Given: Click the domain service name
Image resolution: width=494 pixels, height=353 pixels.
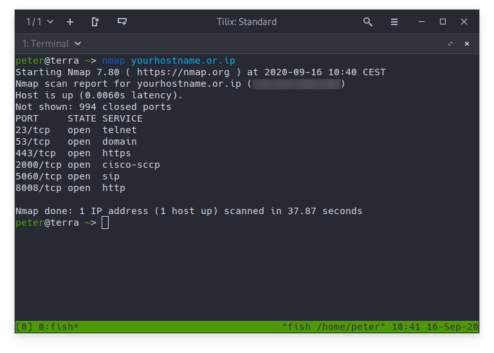Looking at the screenshot, I should pos(120,141).
